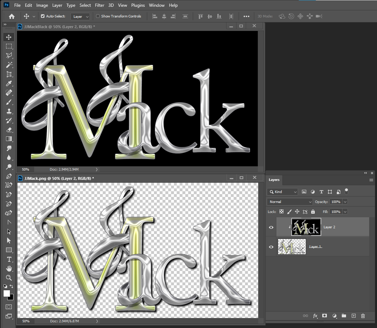
Task: Create a new layer
Action: click(354, 316)
